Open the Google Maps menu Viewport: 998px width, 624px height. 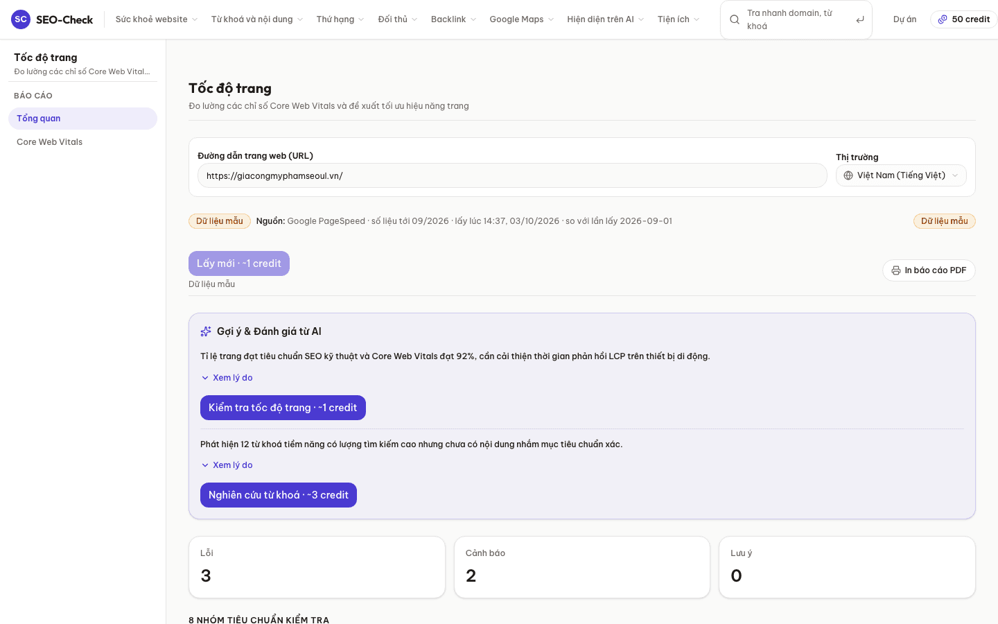(522, 19)
